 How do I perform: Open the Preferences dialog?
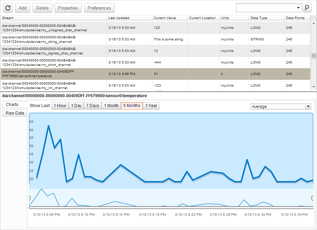point(99,8)
